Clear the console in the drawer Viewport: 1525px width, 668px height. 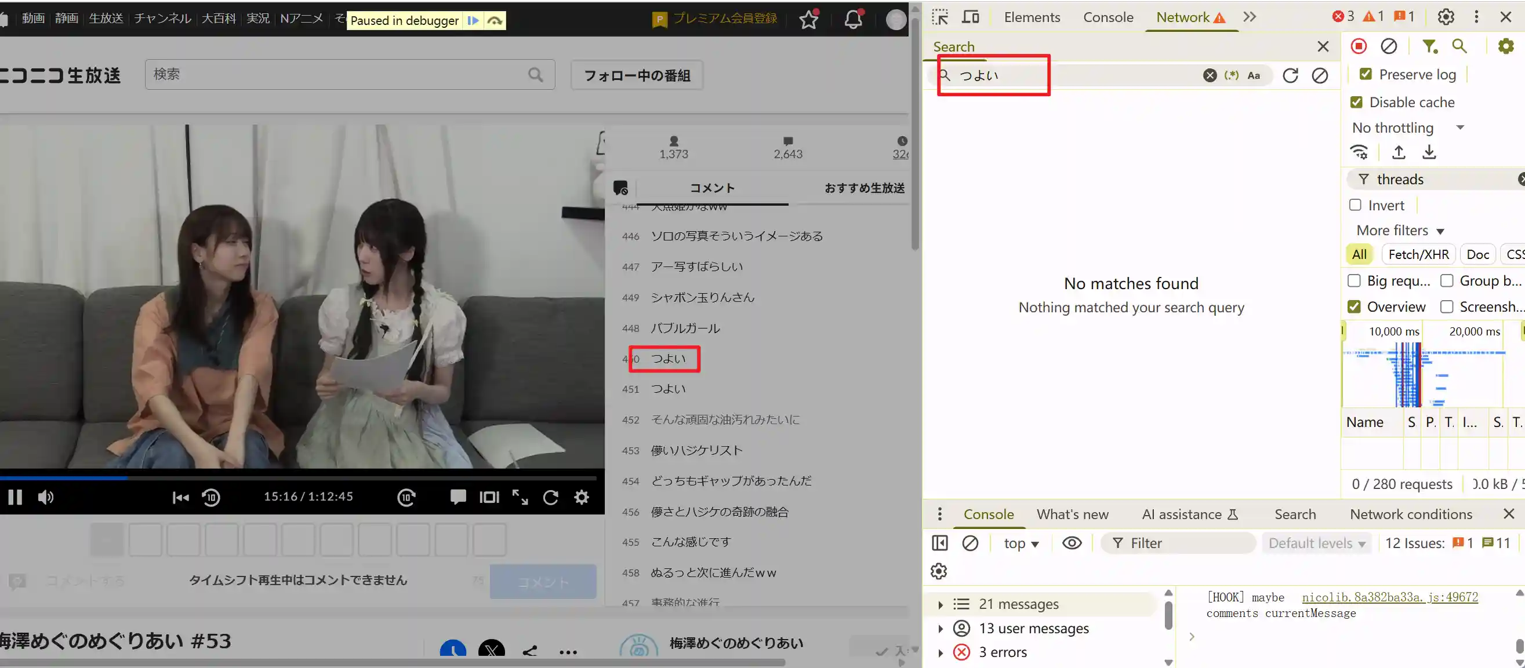[970, 542]
